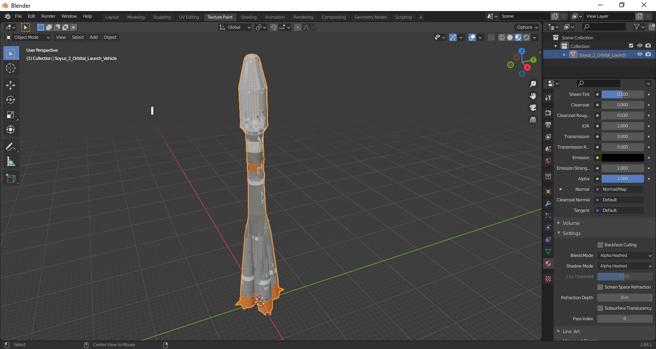656x349 pixels.
Task: Open the Render properties tab
Action: (x=548, y=113)
